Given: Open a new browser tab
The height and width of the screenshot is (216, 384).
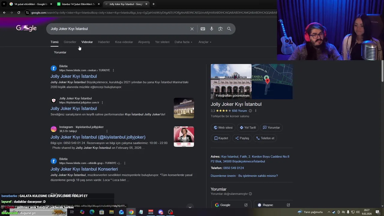Looking at the screenshot, I should point(154,4).
